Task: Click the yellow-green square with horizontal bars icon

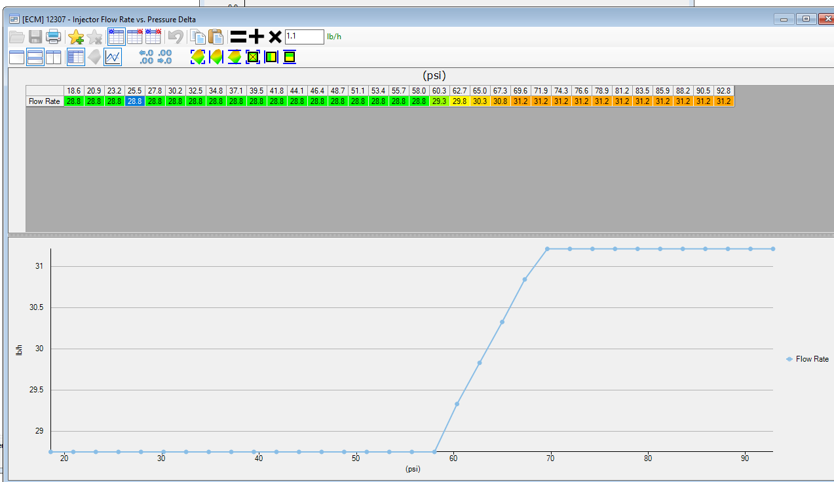Action: click(290, 57)
